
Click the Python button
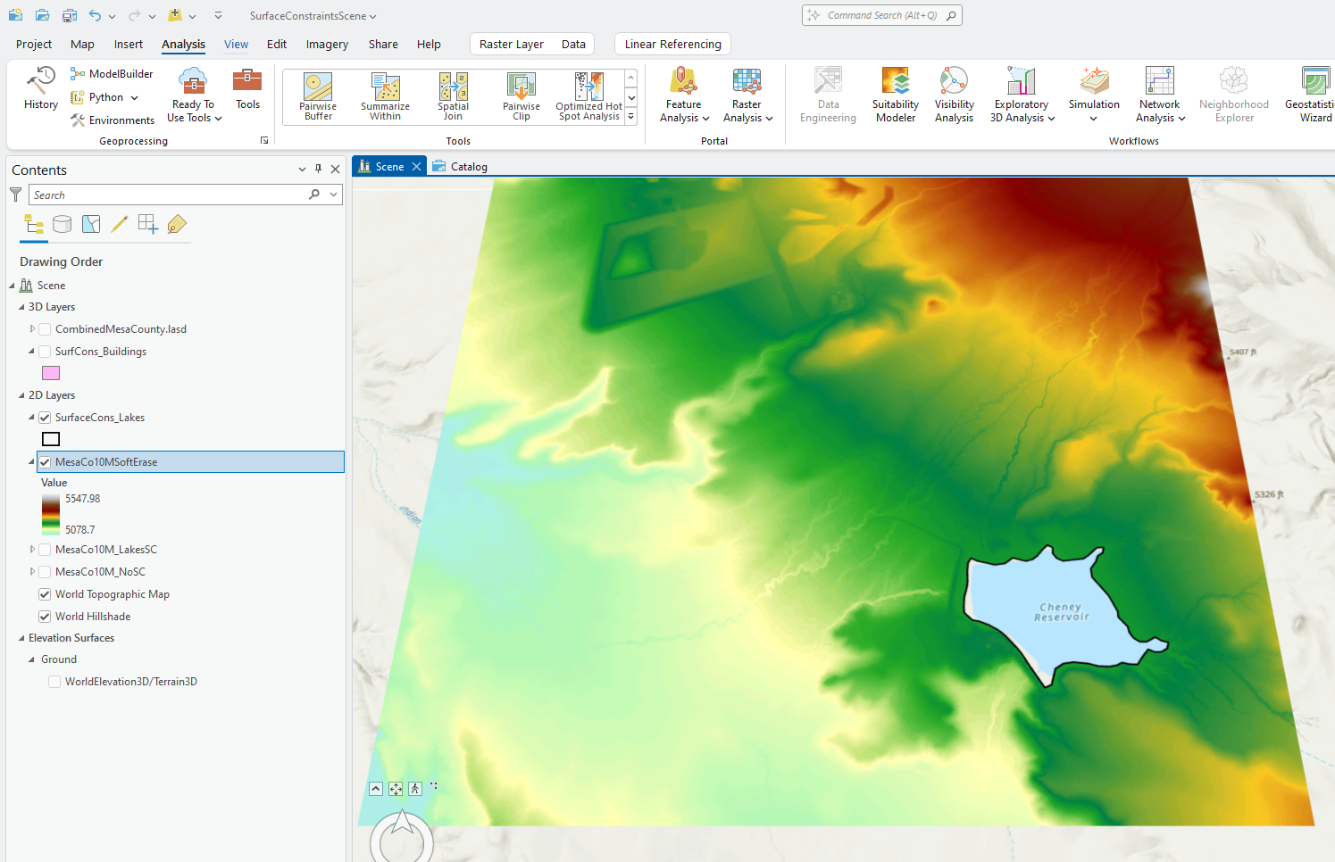pos(105,97)
